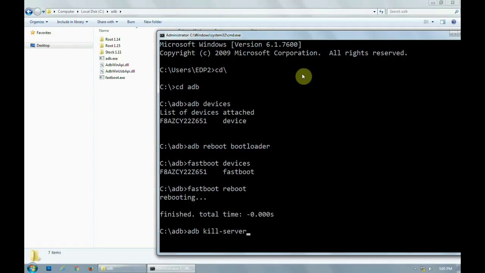Click the folder thumbnail in the details pane
The width and height of the screenshot is (485, 273).
pos(35,256)
